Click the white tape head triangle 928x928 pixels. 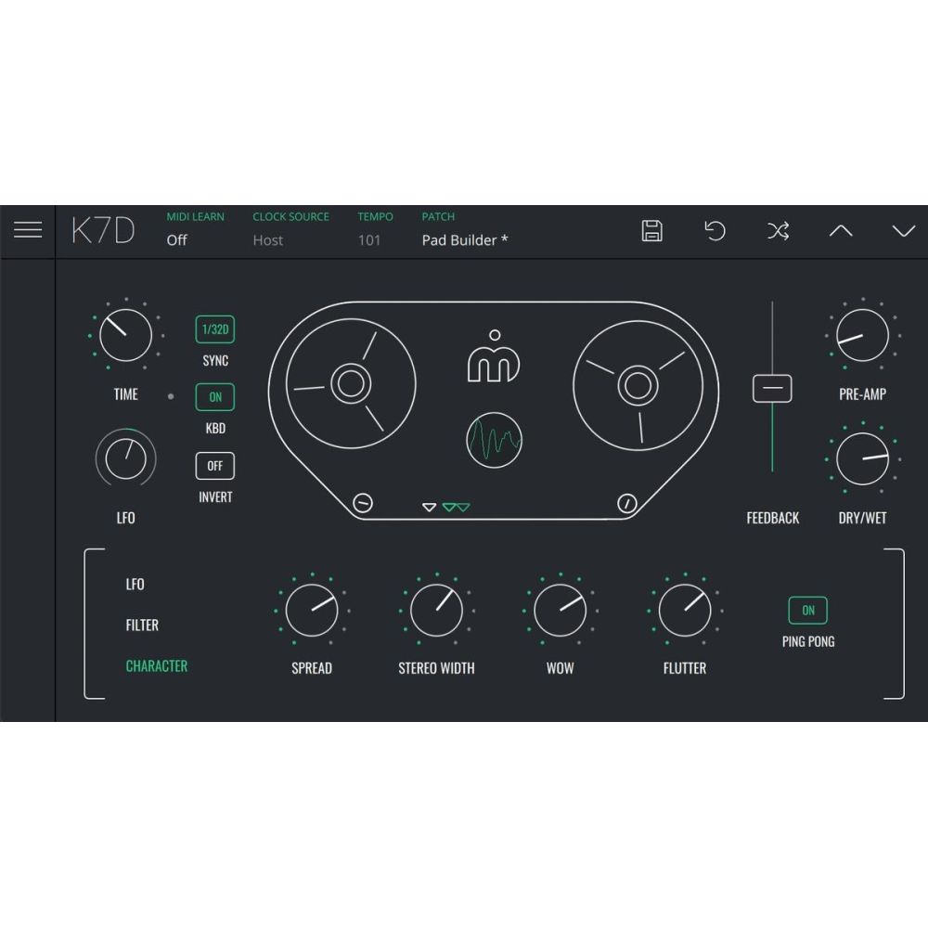429,508
